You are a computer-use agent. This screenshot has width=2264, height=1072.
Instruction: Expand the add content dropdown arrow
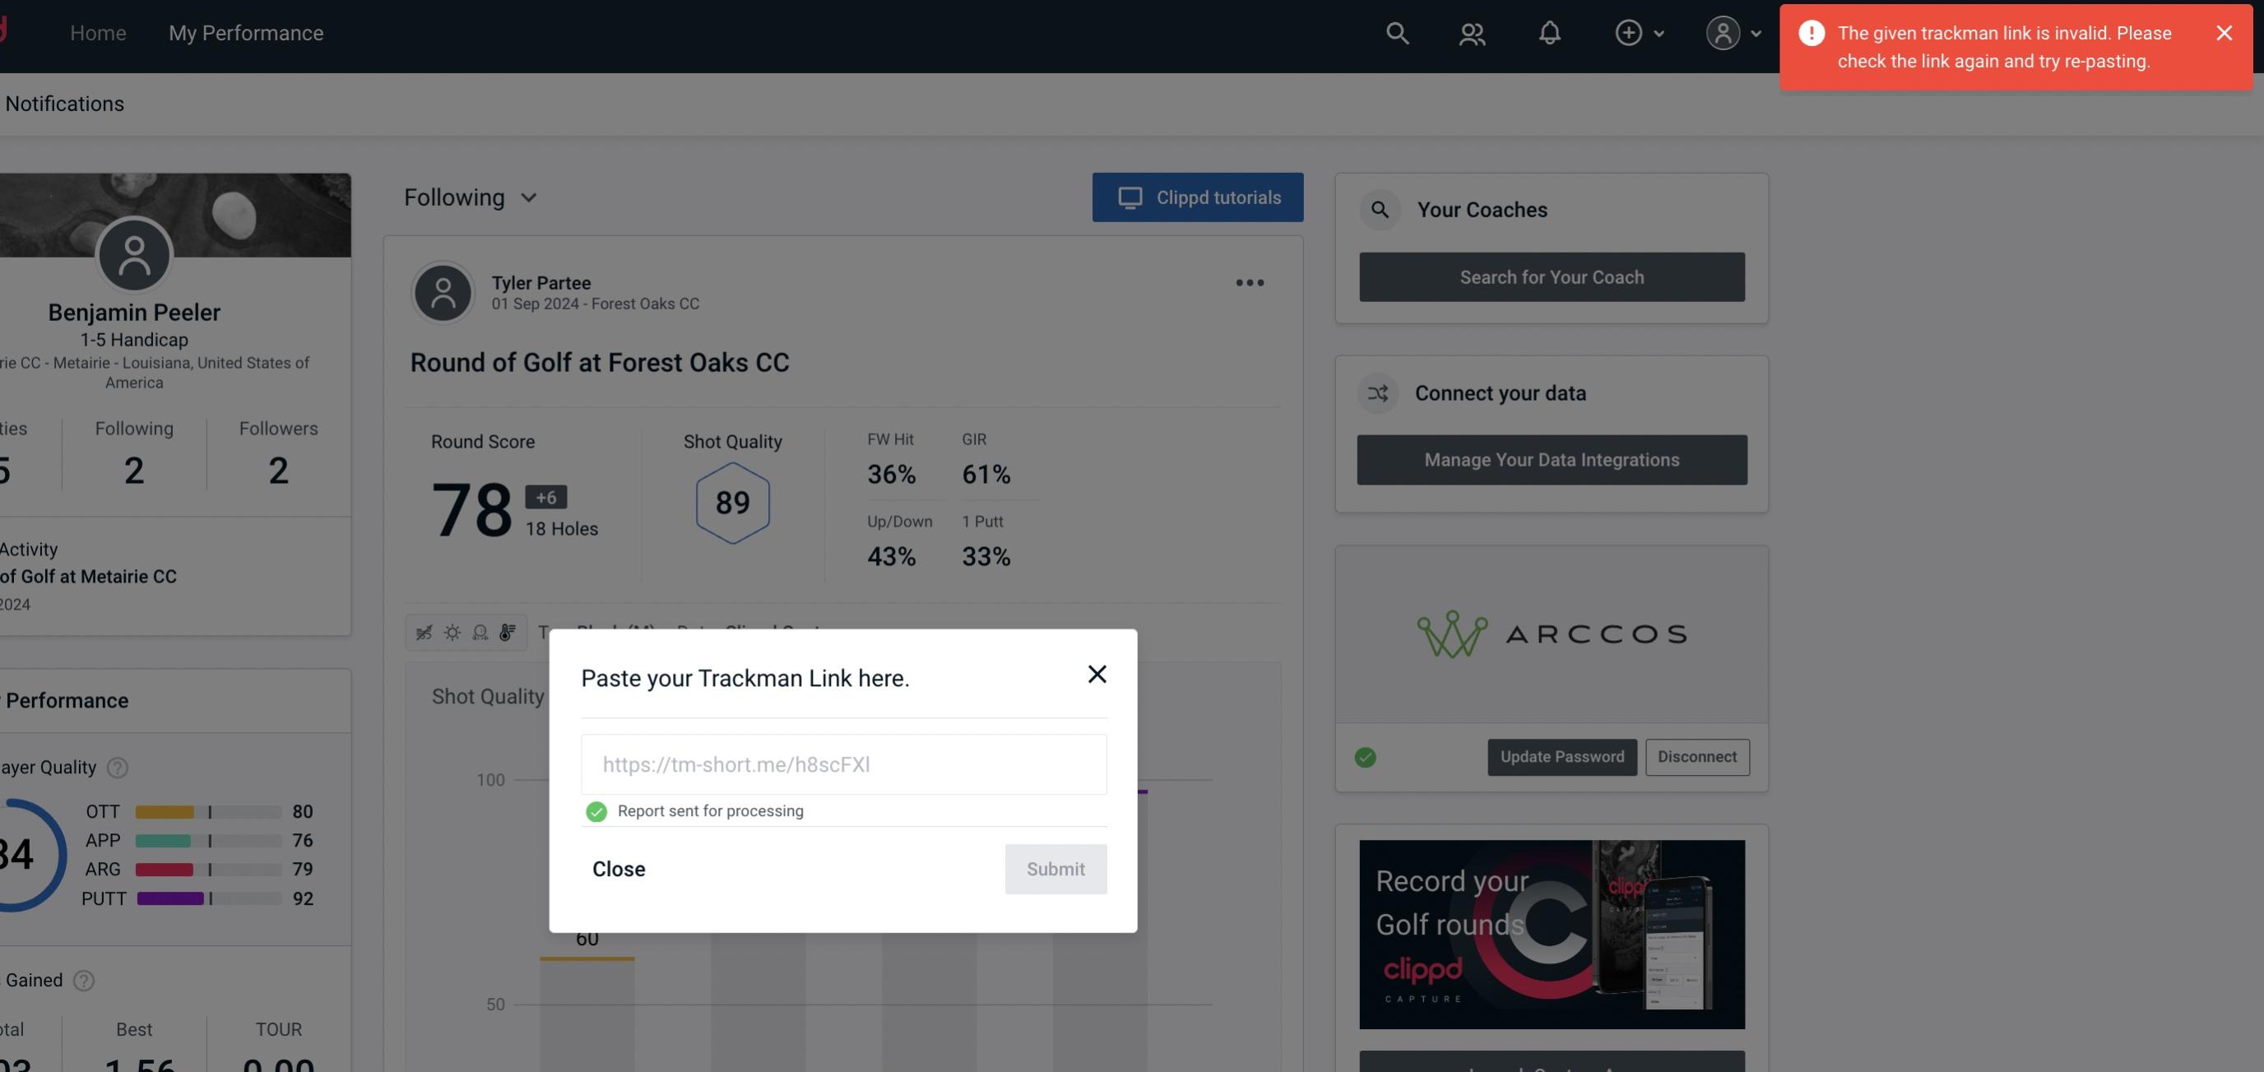(1659, 32)
